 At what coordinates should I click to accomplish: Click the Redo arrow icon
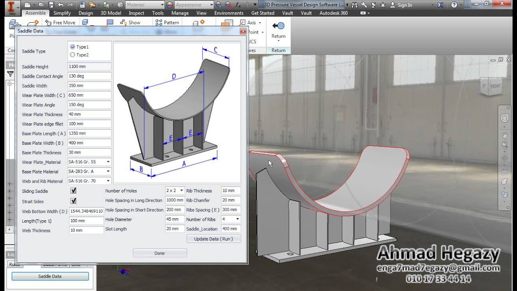pos(71,5)
